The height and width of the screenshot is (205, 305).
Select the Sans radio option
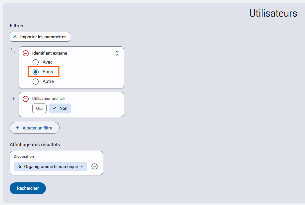[x=36, y=72]
